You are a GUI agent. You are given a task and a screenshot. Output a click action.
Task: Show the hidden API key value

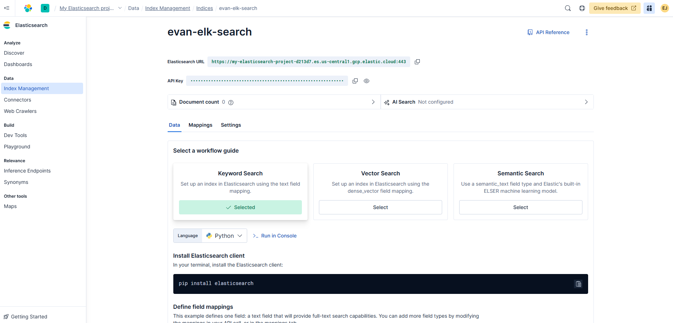pyautogui.click(x=367, y=81)
